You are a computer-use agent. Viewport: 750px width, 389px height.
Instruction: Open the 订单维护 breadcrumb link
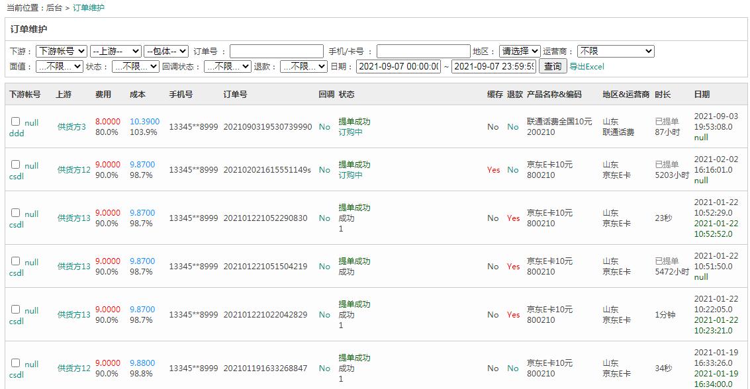[89, 8]
